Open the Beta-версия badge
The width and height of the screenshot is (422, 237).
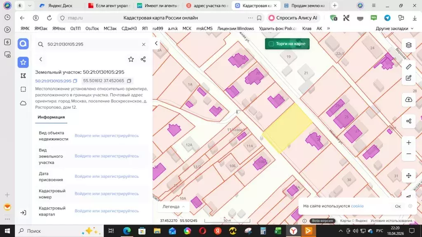(322, 221)
